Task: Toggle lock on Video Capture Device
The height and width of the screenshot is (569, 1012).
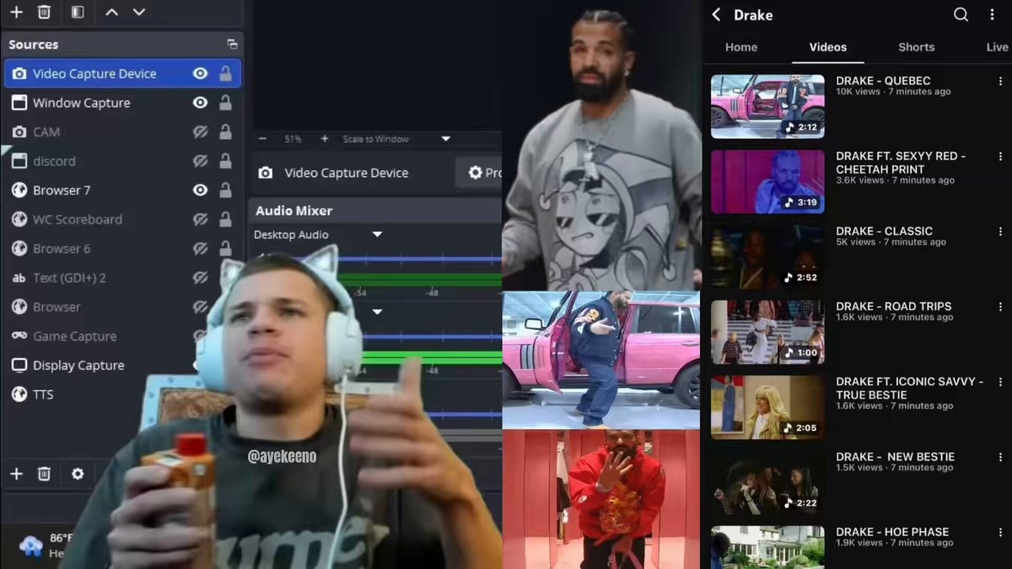Action: [x=225, y=73]
